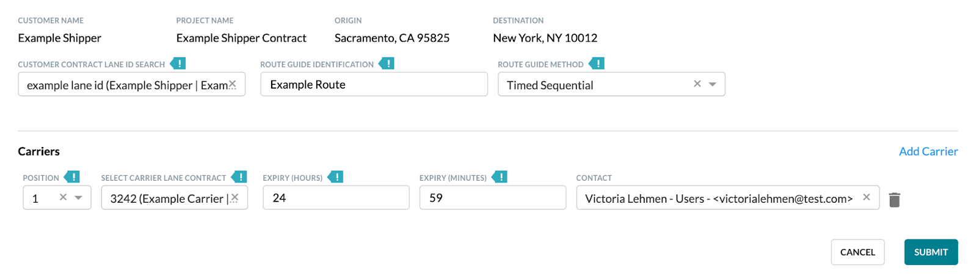The height and width of the screenshot is (279, 977).
Task: Click the Add Carrier link
Action: click(x=928, y=151)
